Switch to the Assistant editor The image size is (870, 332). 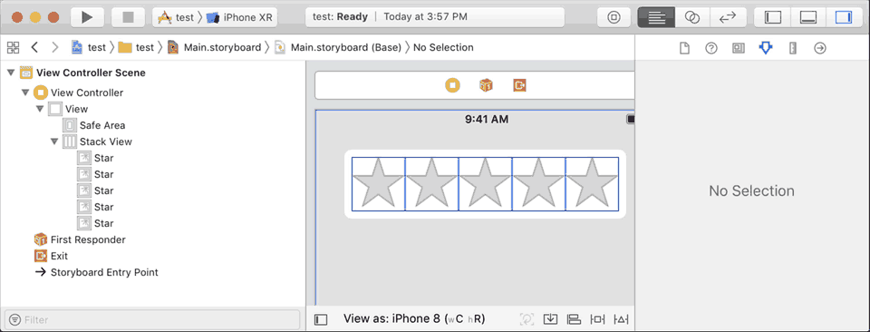(691, 17)
